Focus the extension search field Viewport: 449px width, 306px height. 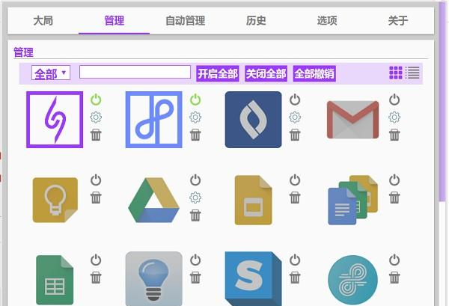pos(135,72)
